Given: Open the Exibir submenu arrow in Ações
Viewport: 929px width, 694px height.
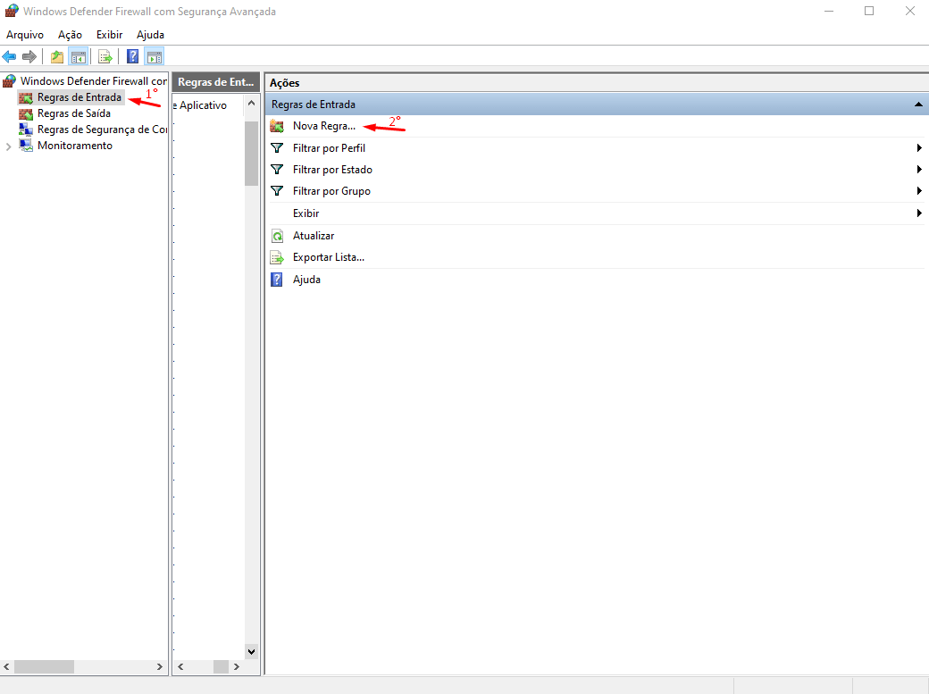Looking at the screenshot, I should tap(919, 213).
